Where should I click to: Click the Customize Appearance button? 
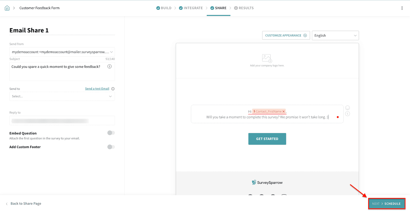click(x=286, y=36)
